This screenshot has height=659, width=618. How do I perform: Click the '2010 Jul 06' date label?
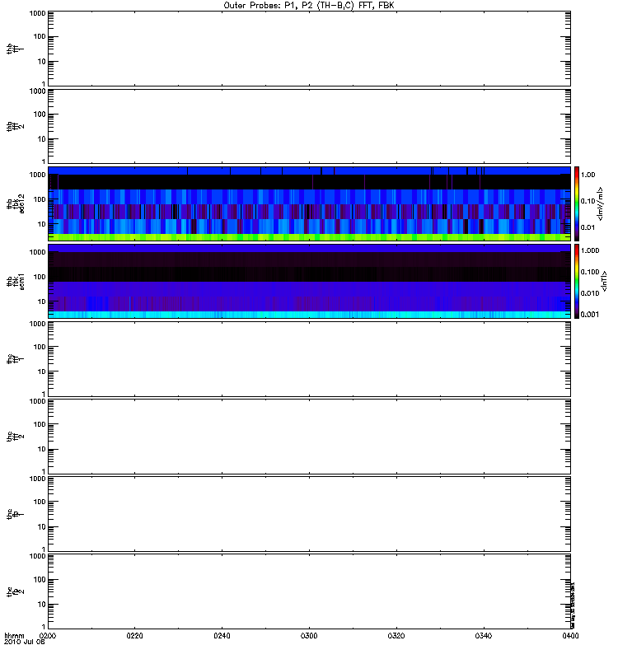[25, 642]
